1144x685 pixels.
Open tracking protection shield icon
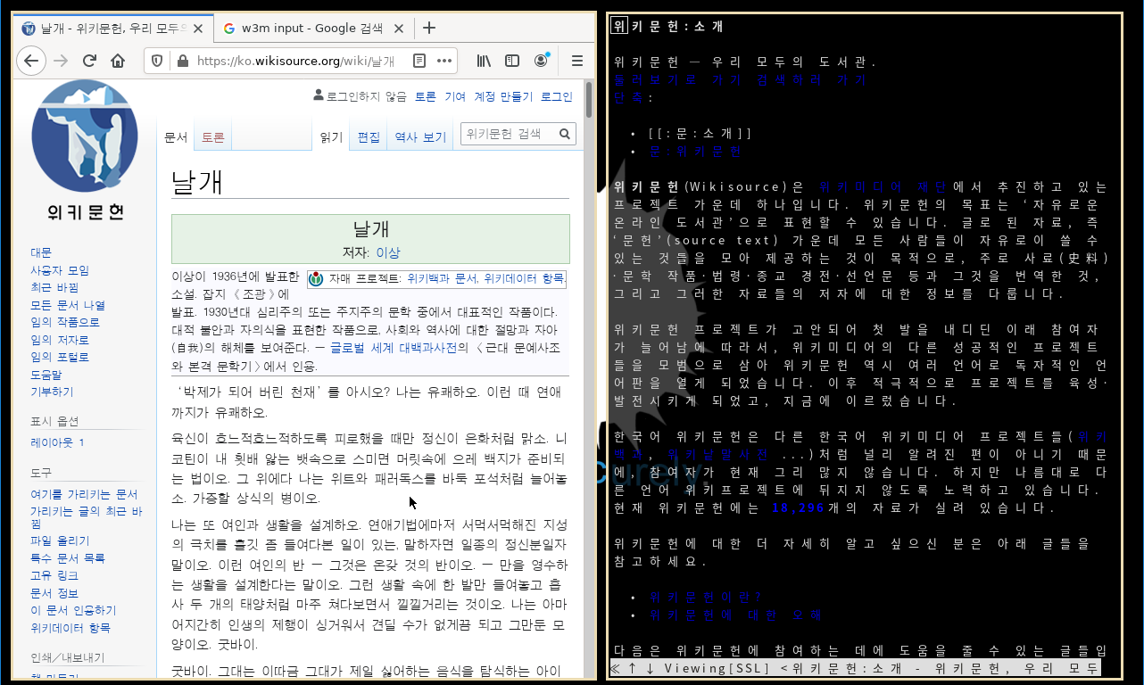pyautogui.click(x=157, y=61)
